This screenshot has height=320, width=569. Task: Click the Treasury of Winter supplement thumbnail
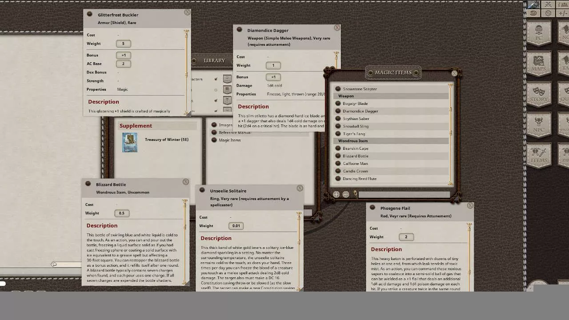coord(130,142)
